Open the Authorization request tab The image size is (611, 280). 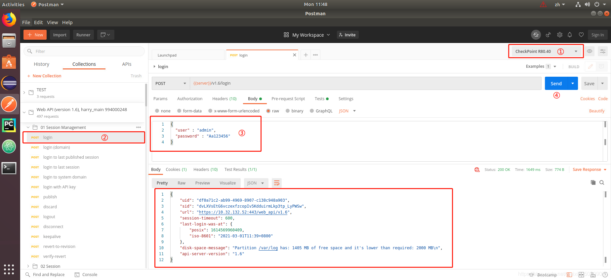(190, 99)
